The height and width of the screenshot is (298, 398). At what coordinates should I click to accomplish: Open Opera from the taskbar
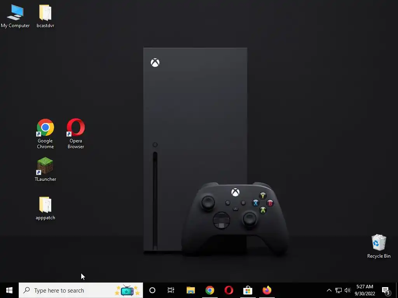click(x=229, y=290)
